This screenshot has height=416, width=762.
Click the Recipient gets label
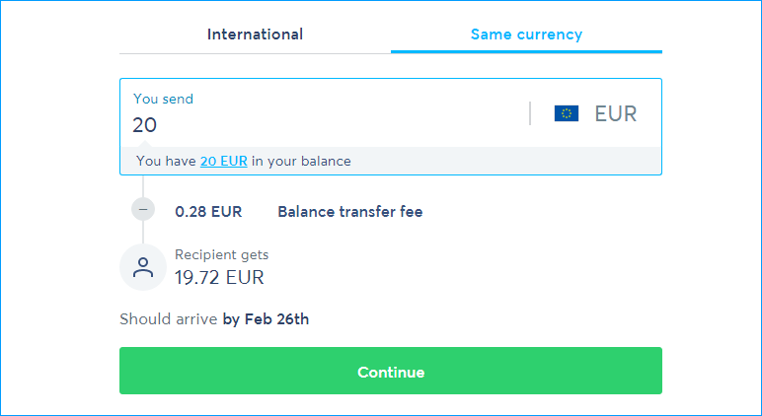(221, 255)
